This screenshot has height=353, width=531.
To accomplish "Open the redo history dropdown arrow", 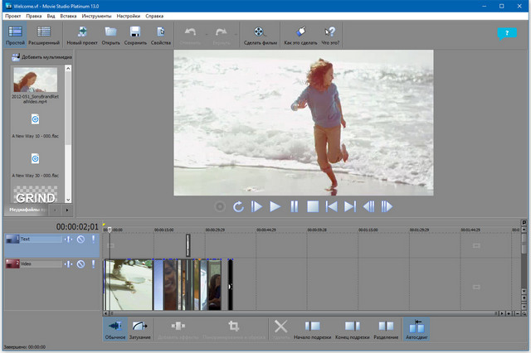I will coord(236,34).
